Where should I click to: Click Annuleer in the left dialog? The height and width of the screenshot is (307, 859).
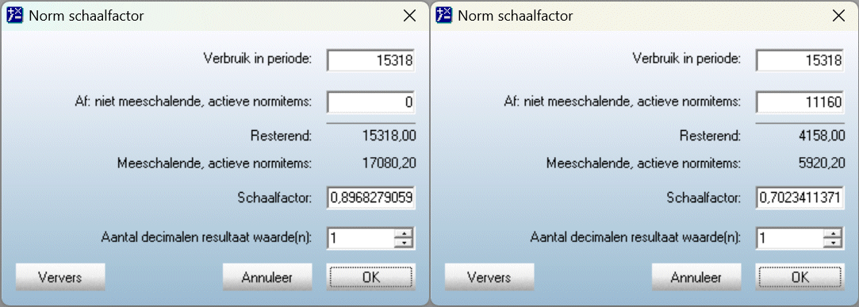267,278
